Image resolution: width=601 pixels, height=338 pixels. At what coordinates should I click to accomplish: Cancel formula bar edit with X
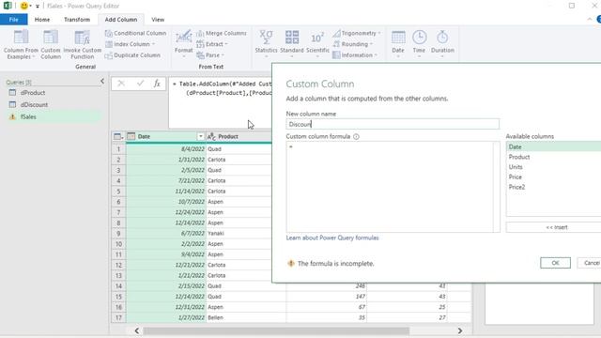(121, 84)
